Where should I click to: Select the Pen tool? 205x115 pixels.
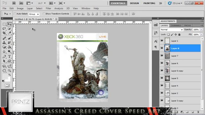point(4,57)
